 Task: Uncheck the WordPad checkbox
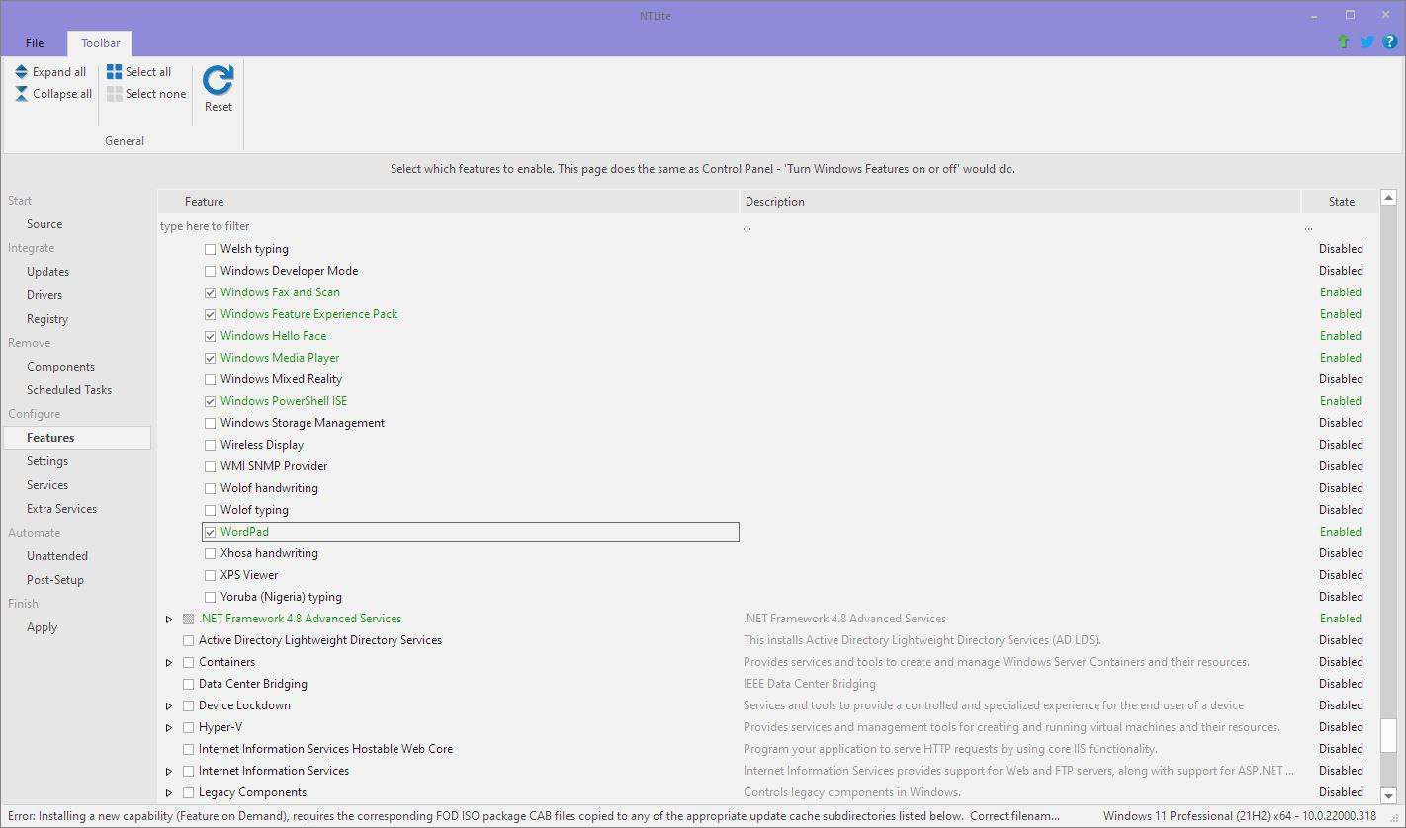point(210,532)
